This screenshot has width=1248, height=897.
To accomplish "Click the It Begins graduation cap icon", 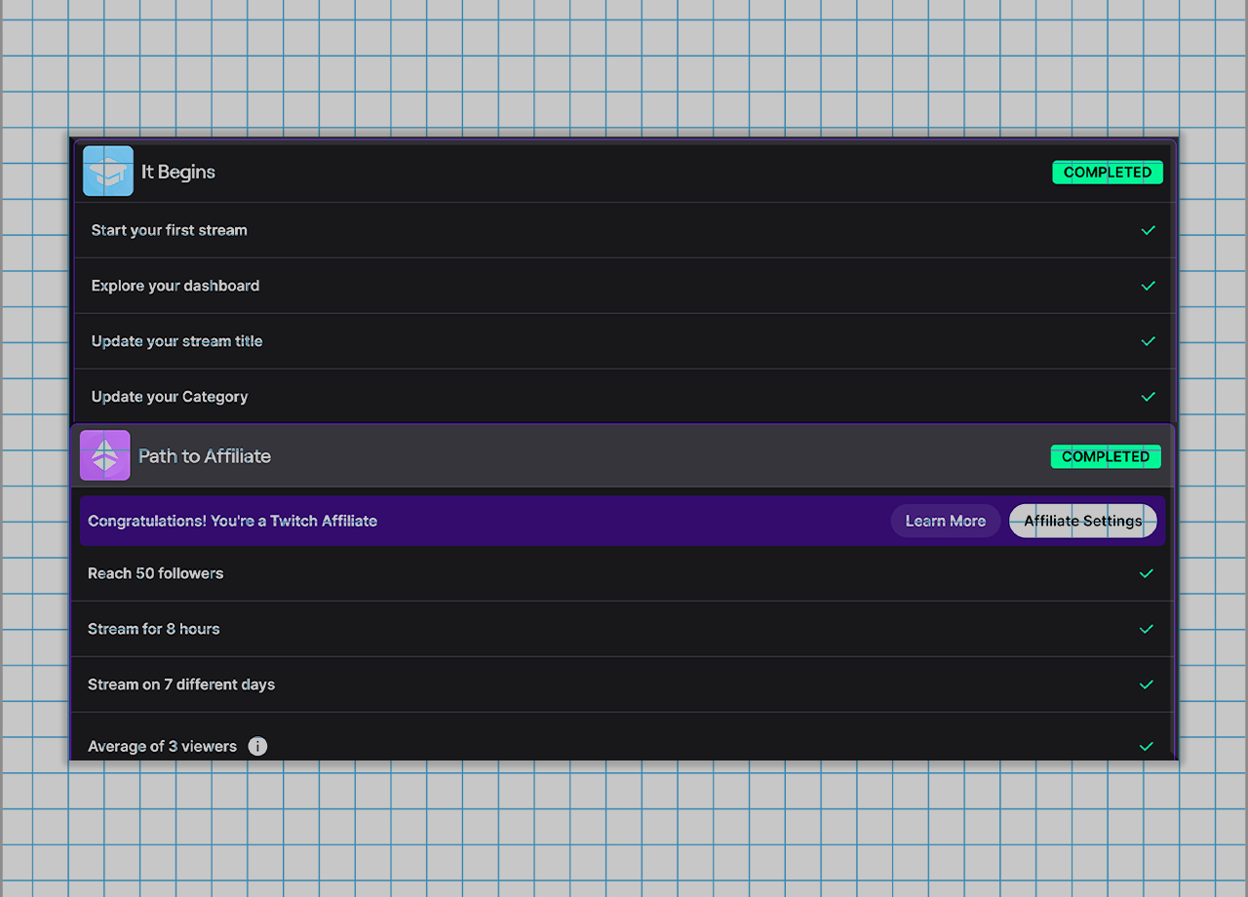I will click(x=108, y=172).
